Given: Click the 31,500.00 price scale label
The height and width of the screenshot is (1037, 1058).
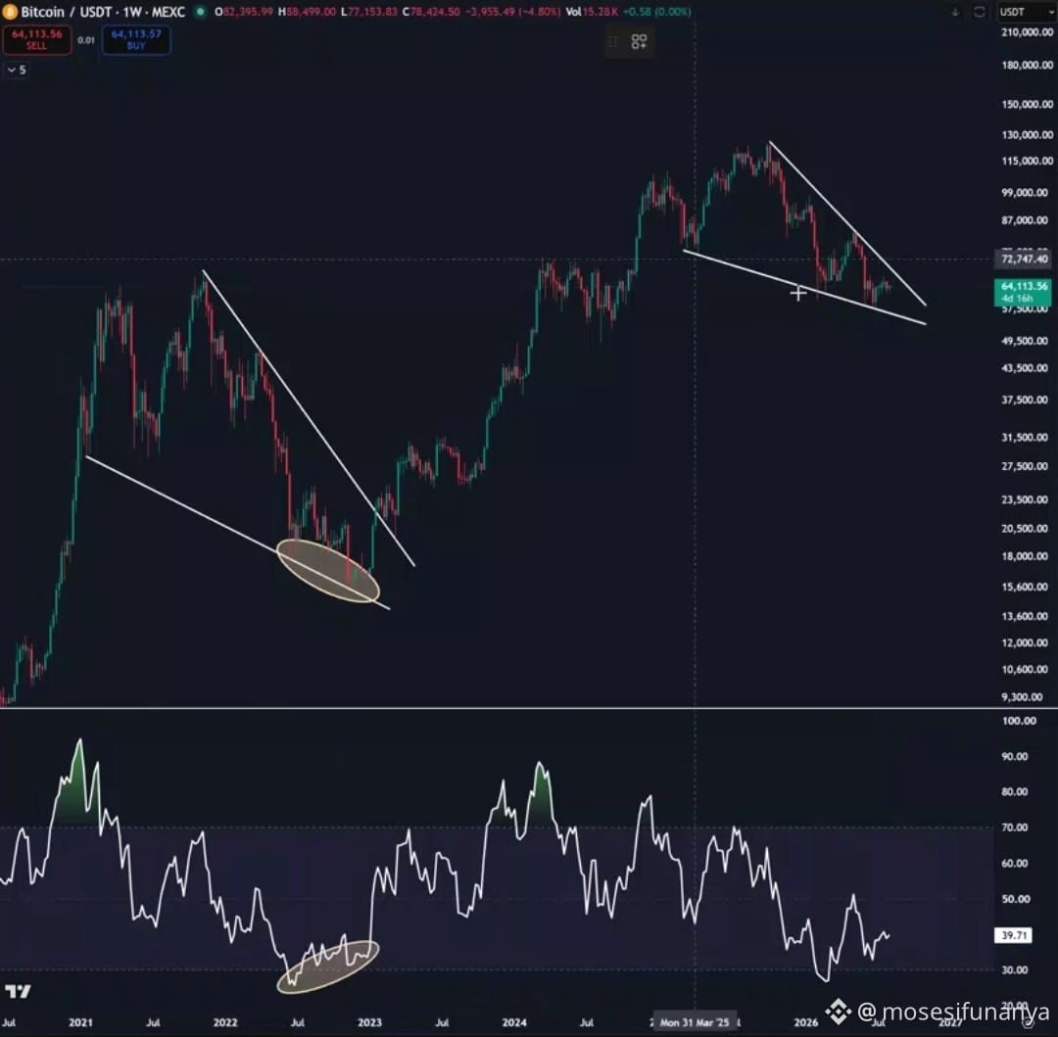Looking at the screenshot, I should [1025, 437].
